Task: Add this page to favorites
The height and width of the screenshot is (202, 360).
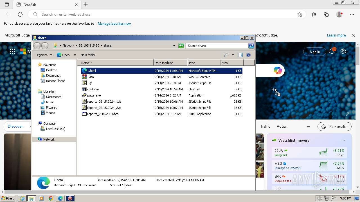Action: click(x=300, y=14)
